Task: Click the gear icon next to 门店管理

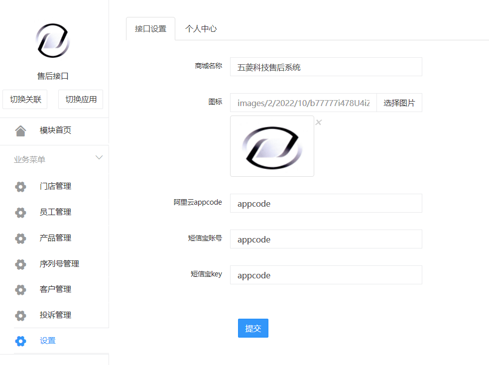Action: pos(20,187)
